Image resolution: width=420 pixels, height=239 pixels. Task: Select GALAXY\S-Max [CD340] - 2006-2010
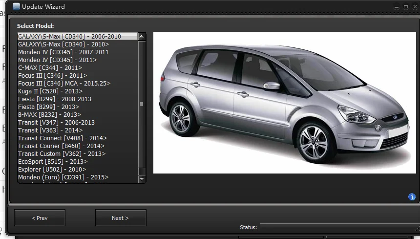pyautogui.click(x=78, y=37)
